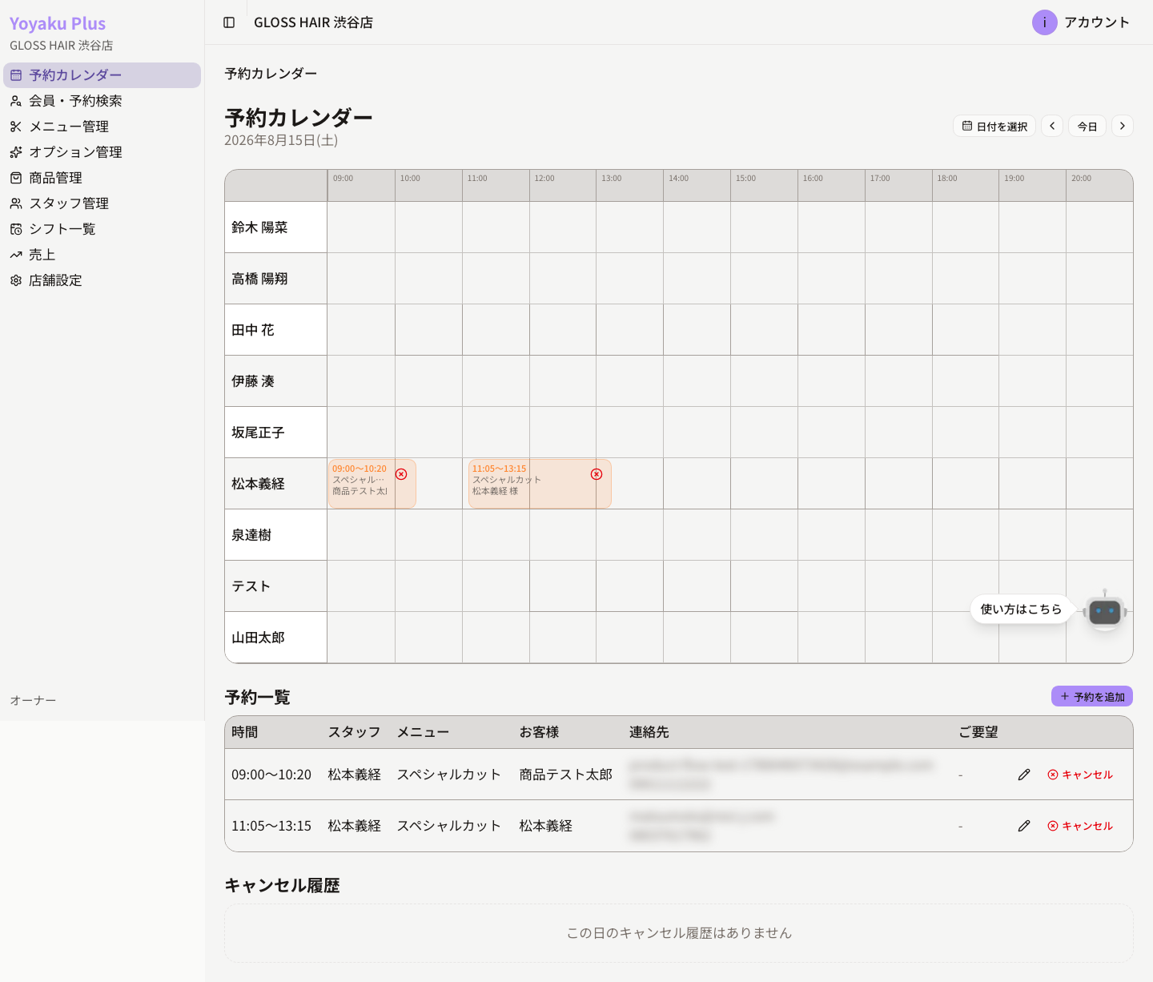The image size is (1153, 982).
Task: Open シフト一覧 in the sidebar
Action: click(102, 229)
